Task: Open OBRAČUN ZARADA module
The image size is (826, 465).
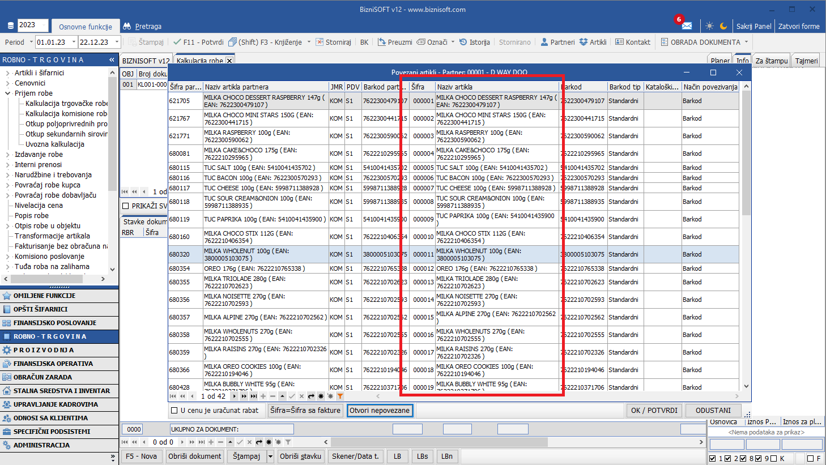Action: coord(59,377)
